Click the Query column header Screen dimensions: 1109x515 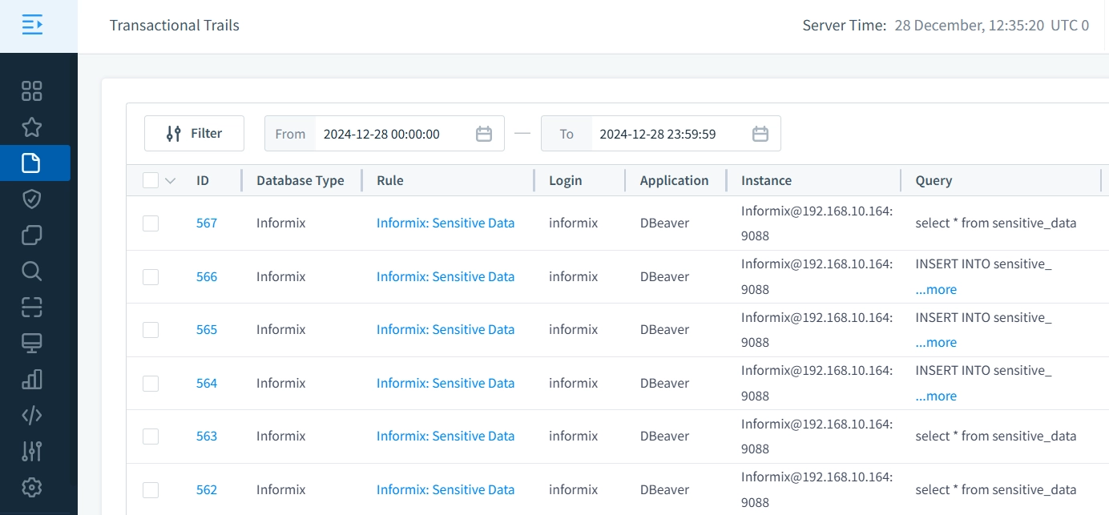point(934,181)
